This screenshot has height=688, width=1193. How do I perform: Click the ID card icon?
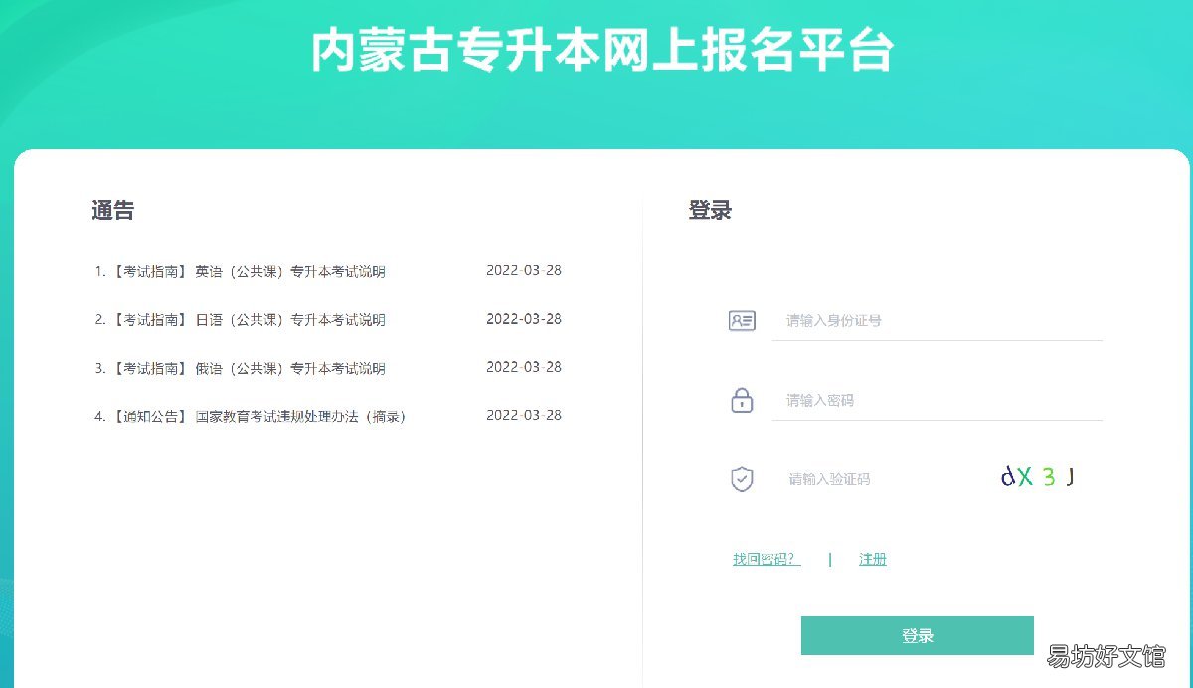point(742,321)
